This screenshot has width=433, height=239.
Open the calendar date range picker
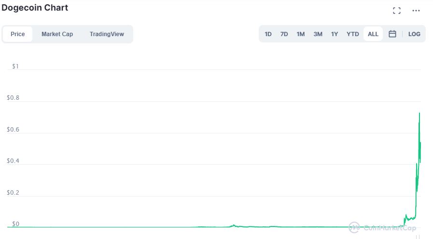pyautogui.click(x=392, y=34)
